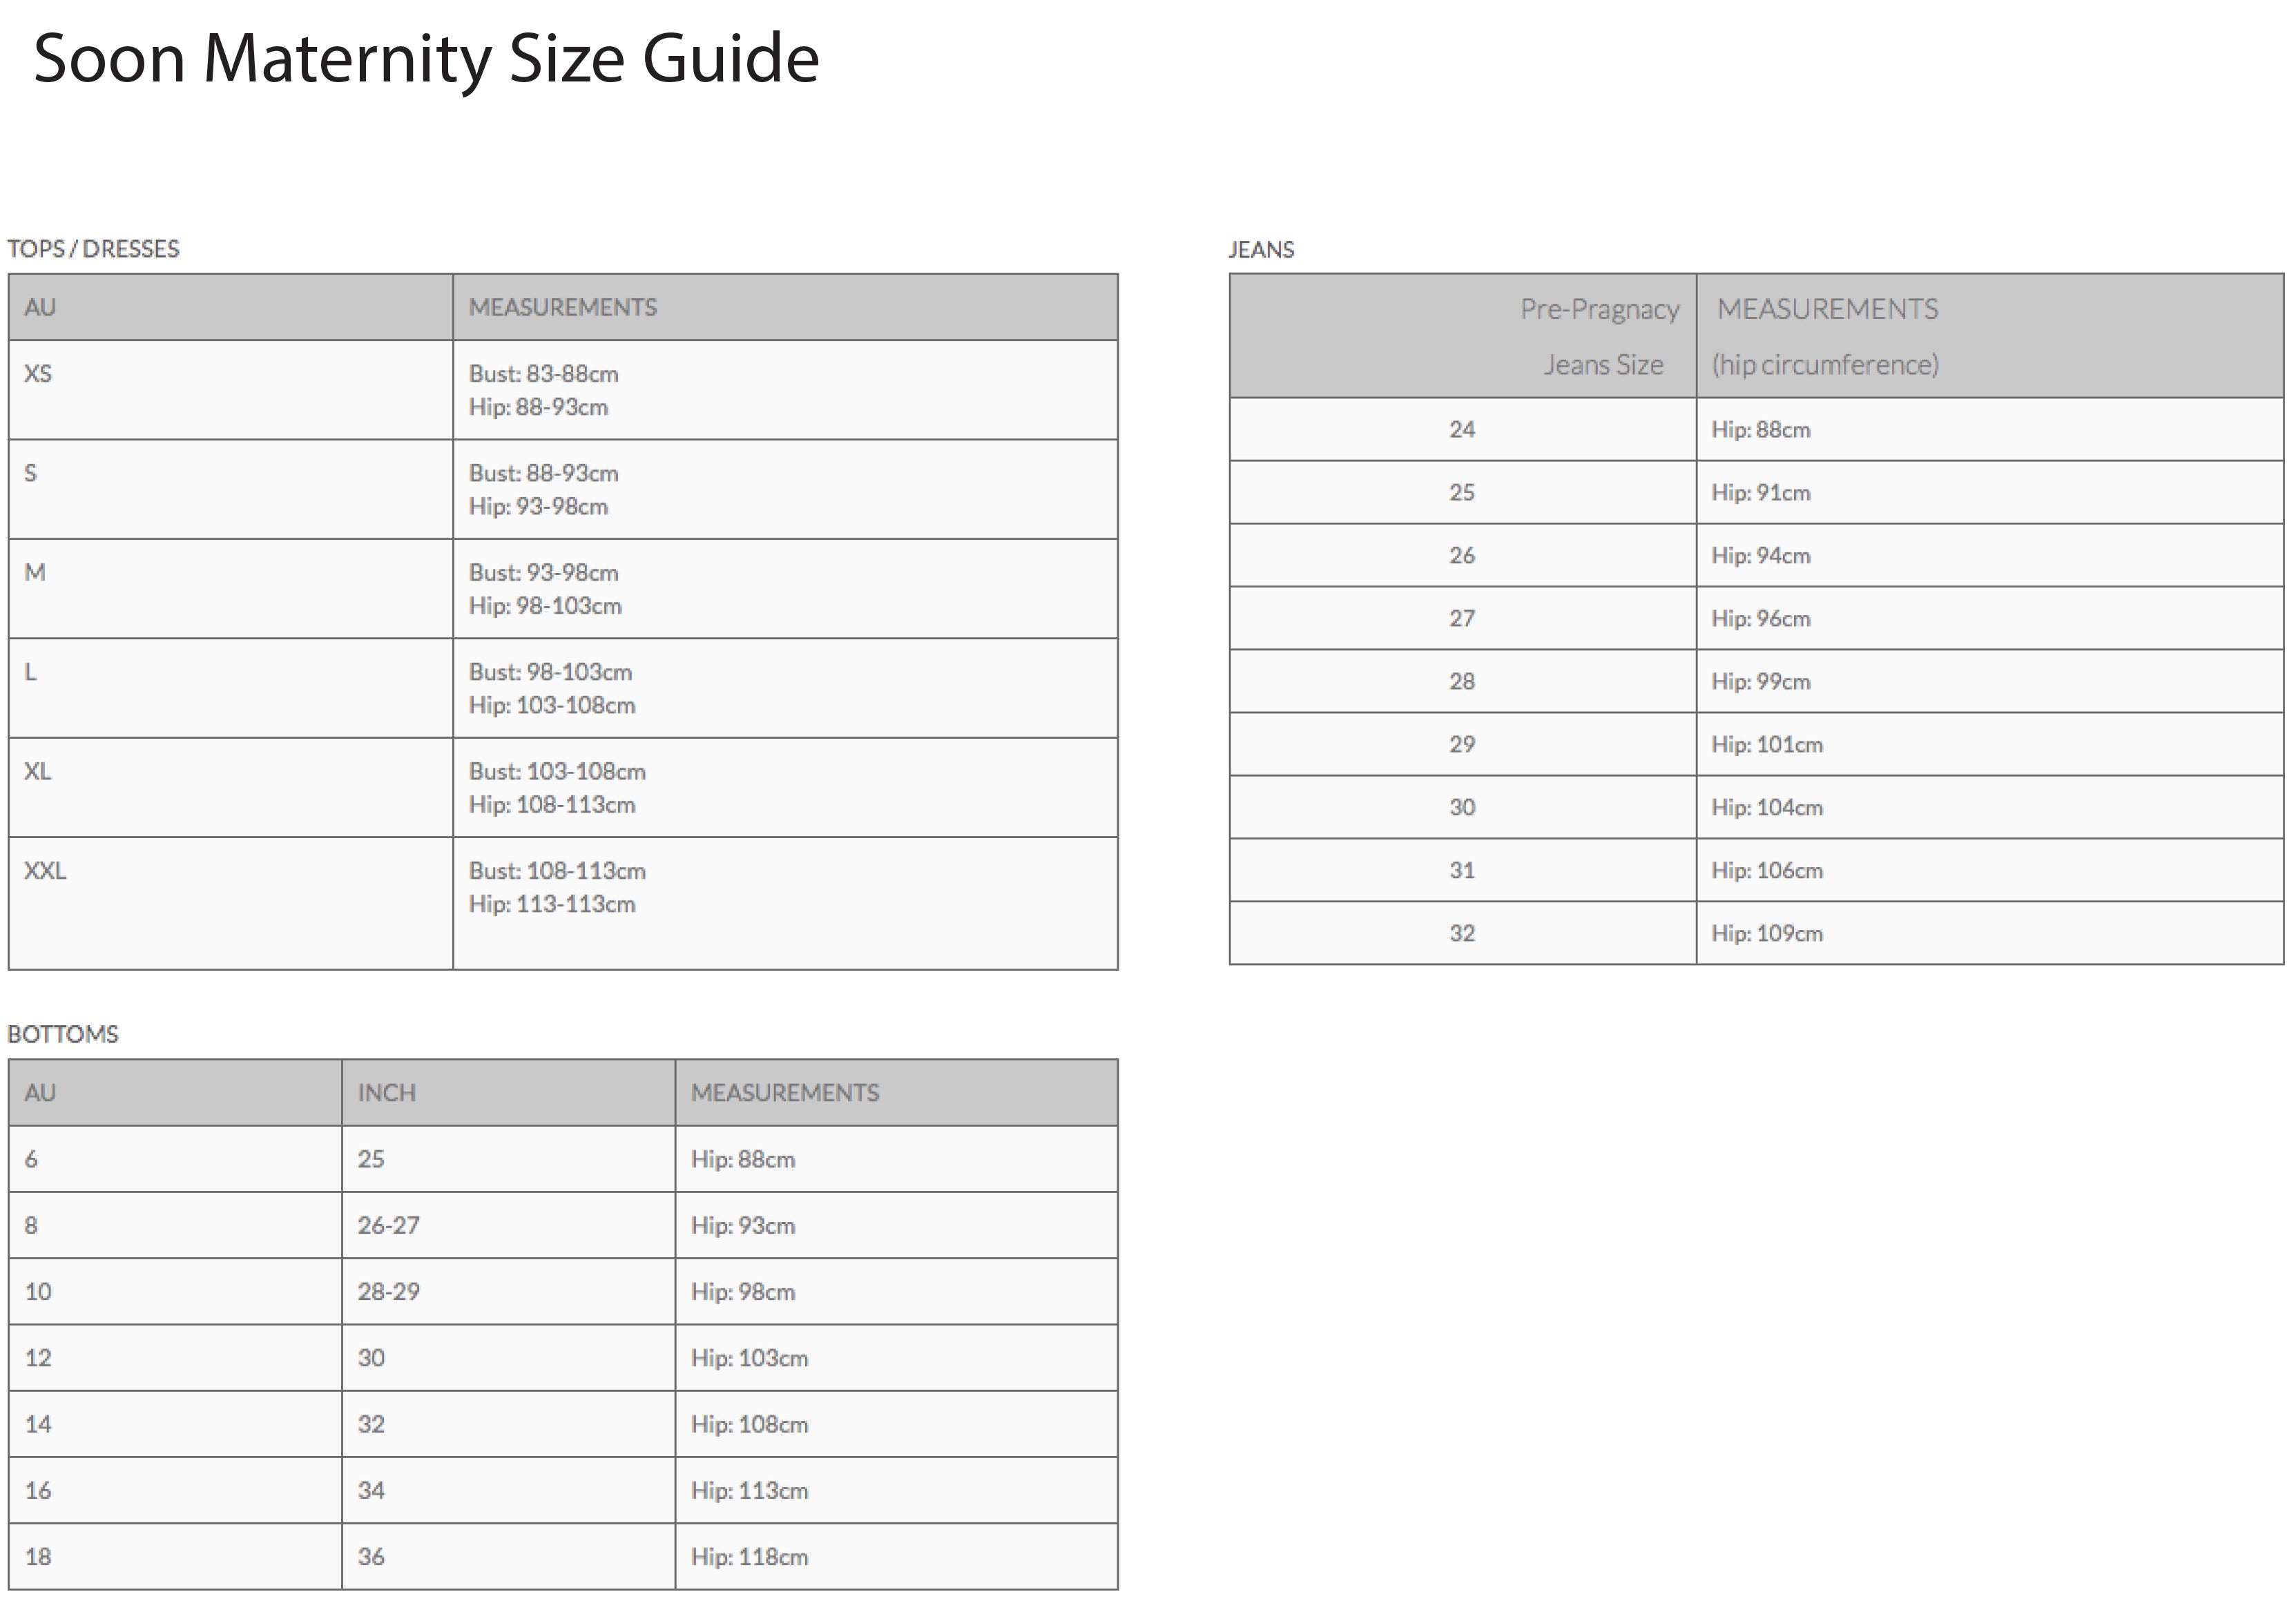Select the 36 inch cell
Image resolution: width=2296 pixels, height=1610 pixels.
[x=371, y=1557]
